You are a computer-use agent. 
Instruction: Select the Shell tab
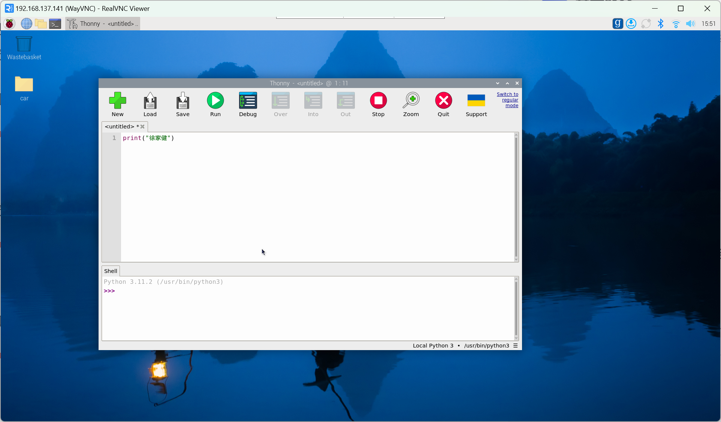pos(111,271)
